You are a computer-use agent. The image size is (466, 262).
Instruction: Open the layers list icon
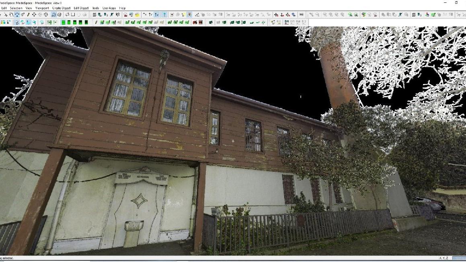click(x=94, y=14)
